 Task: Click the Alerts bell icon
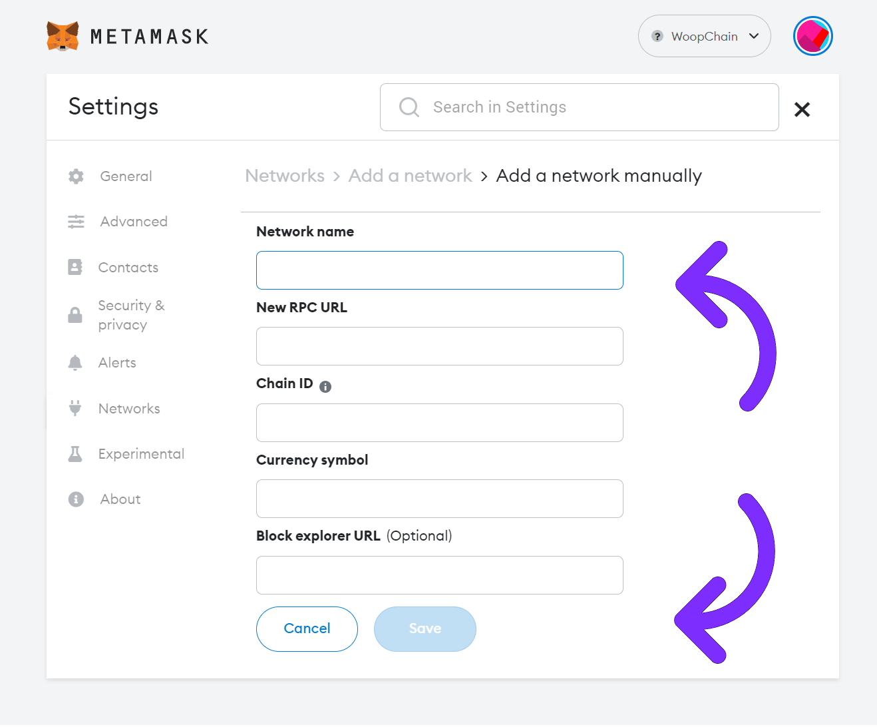click(x=75, y=363)
